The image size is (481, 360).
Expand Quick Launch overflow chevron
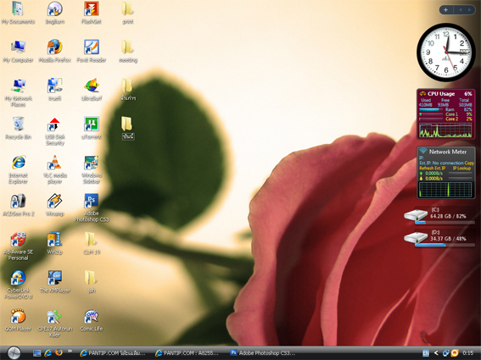[70, 352]
